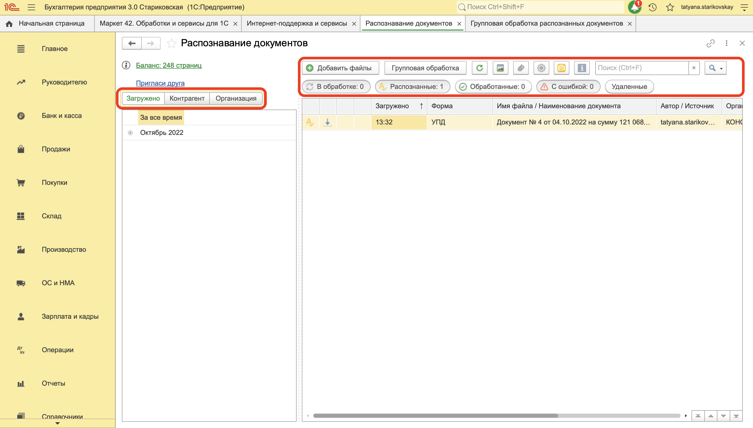Copy link to this page icon
Image resolution: width=753 pixels, height=428 pixels.
(x=710, y=43)
